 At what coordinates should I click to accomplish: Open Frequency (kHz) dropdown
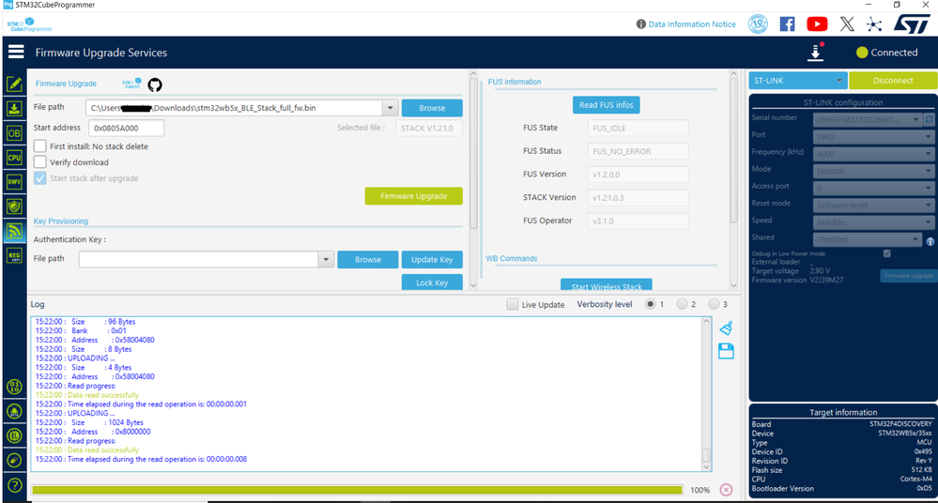[x=873, y=154]
